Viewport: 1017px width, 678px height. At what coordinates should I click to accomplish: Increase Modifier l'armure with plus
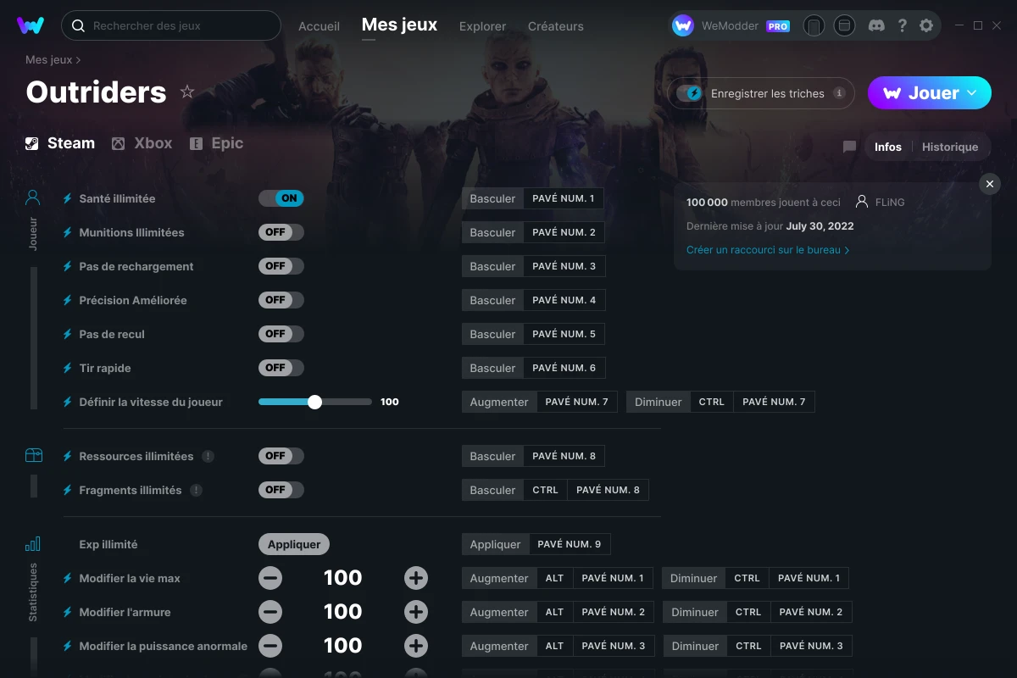416,612
